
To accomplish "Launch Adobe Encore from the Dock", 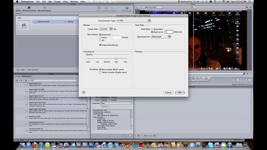I will pos(85,145).
